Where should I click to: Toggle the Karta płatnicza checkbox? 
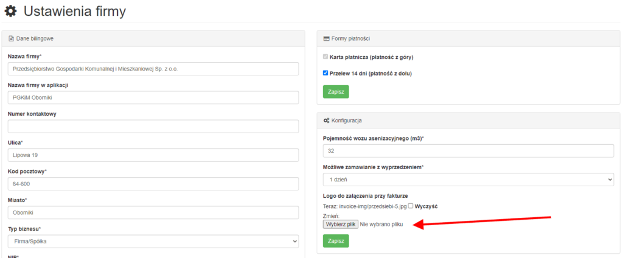(x=326, y=57)
